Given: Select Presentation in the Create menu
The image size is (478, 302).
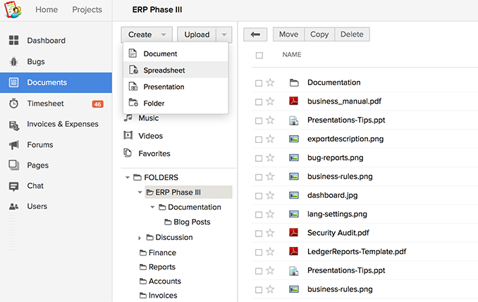Looking at the screenshot, I should [164, 87].
